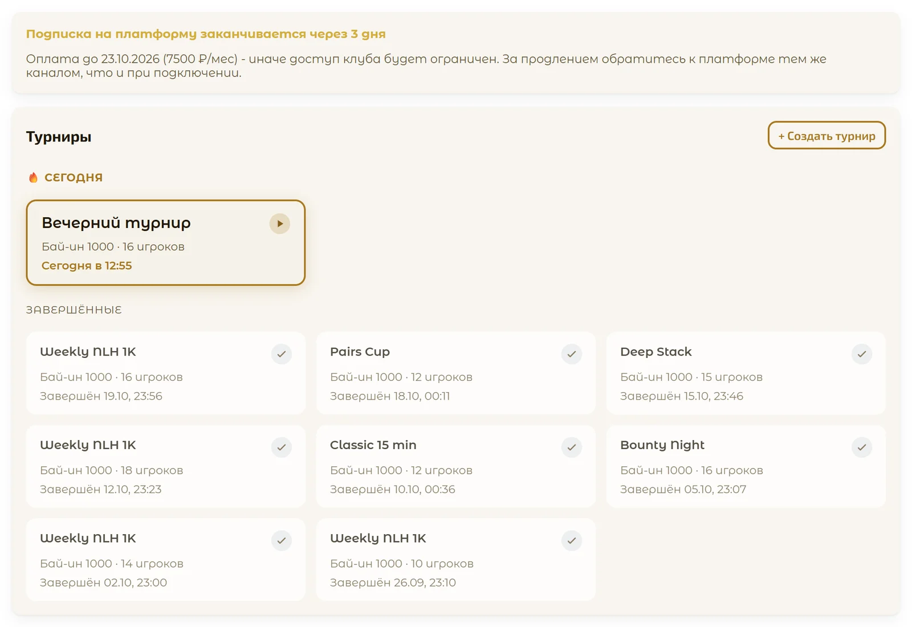The image size is (912, 627).
Task: Click 'Бай-ин 1000 · 15 игроков' text
Action: (691, 377)
